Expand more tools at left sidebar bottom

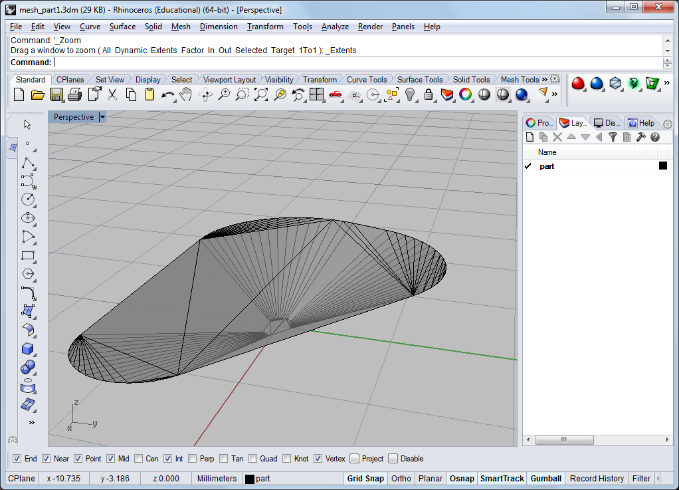pos(31,422)
